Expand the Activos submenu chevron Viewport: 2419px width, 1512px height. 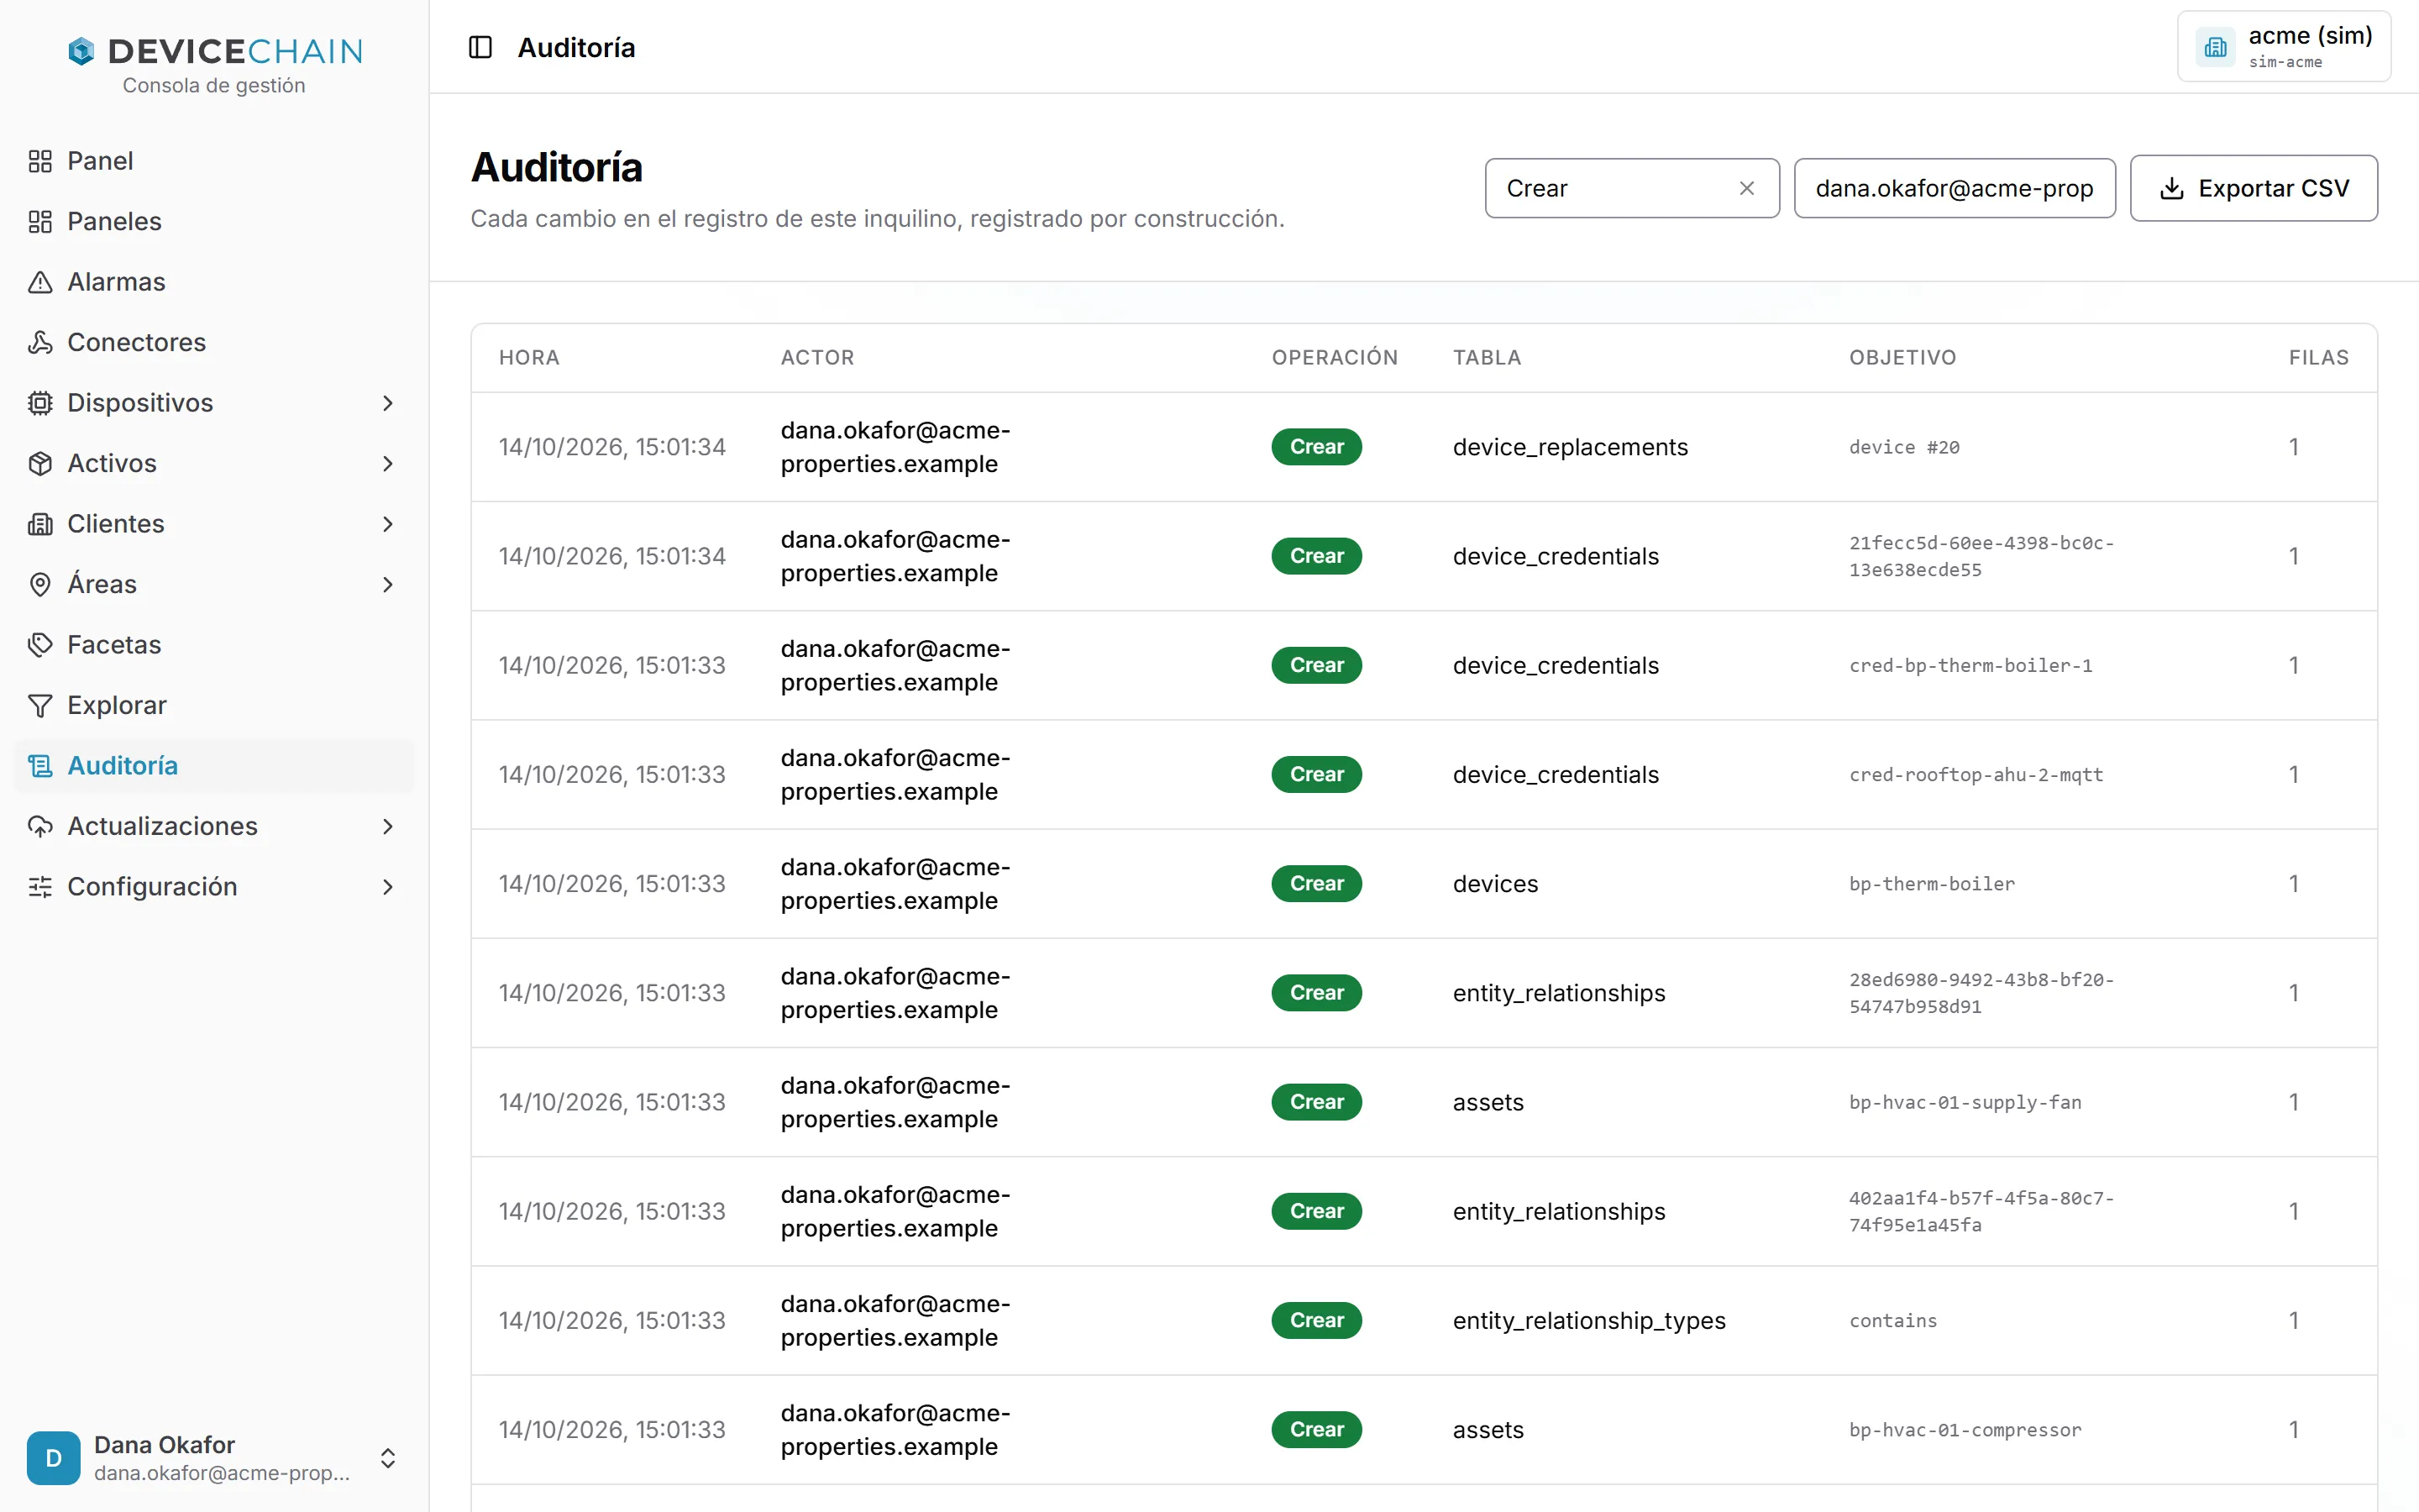click(x=388, y=463)
